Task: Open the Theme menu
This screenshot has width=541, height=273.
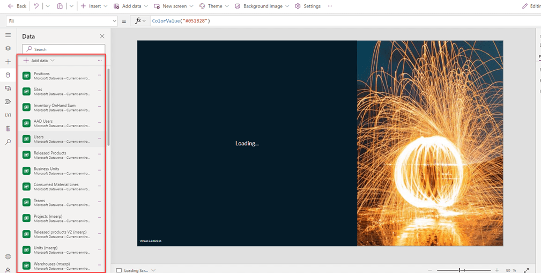Action: tap(214, 6)
